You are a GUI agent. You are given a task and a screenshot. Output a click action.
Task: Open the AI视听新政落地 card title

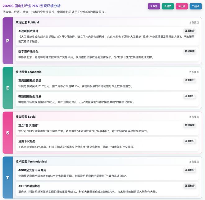pyautogui.click(x=28, y=31)
